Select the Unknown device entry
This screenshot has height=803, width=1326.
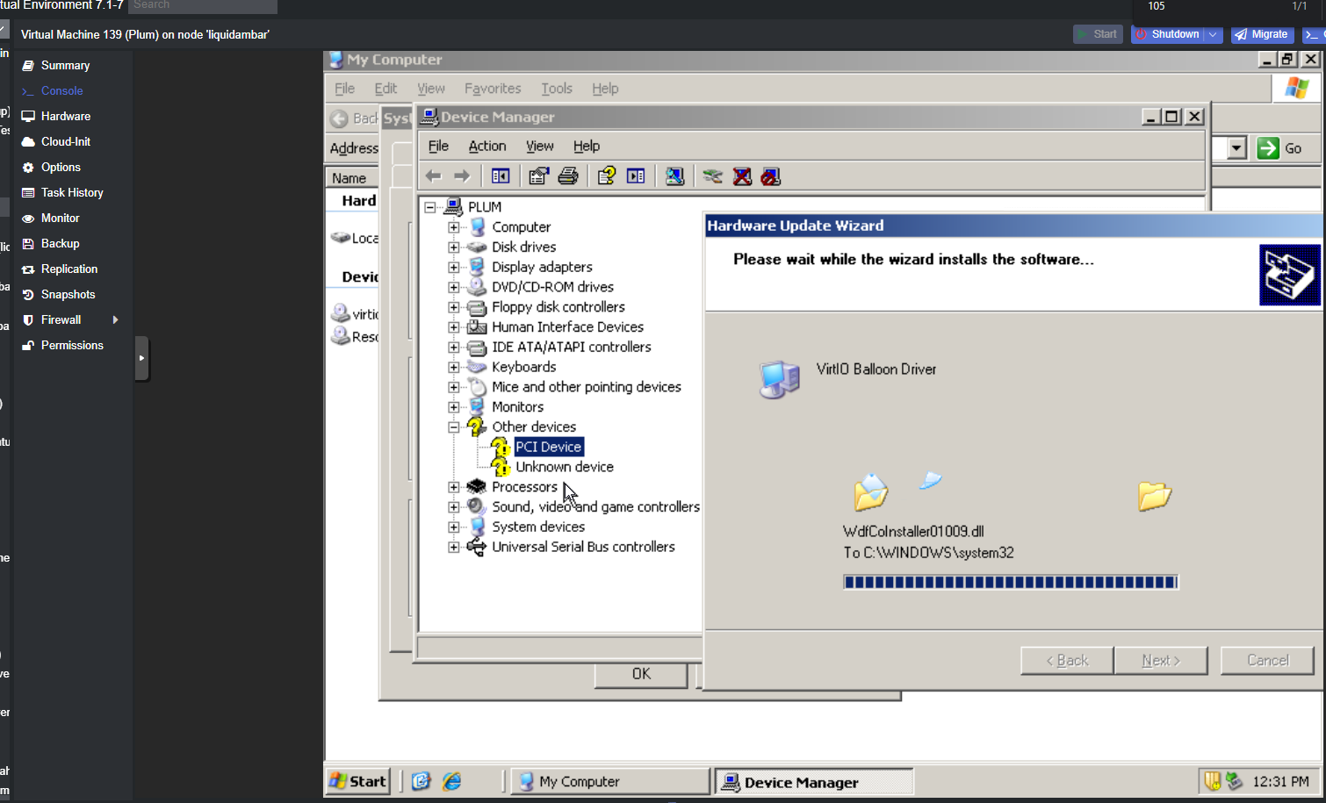(x=565, y=467)
